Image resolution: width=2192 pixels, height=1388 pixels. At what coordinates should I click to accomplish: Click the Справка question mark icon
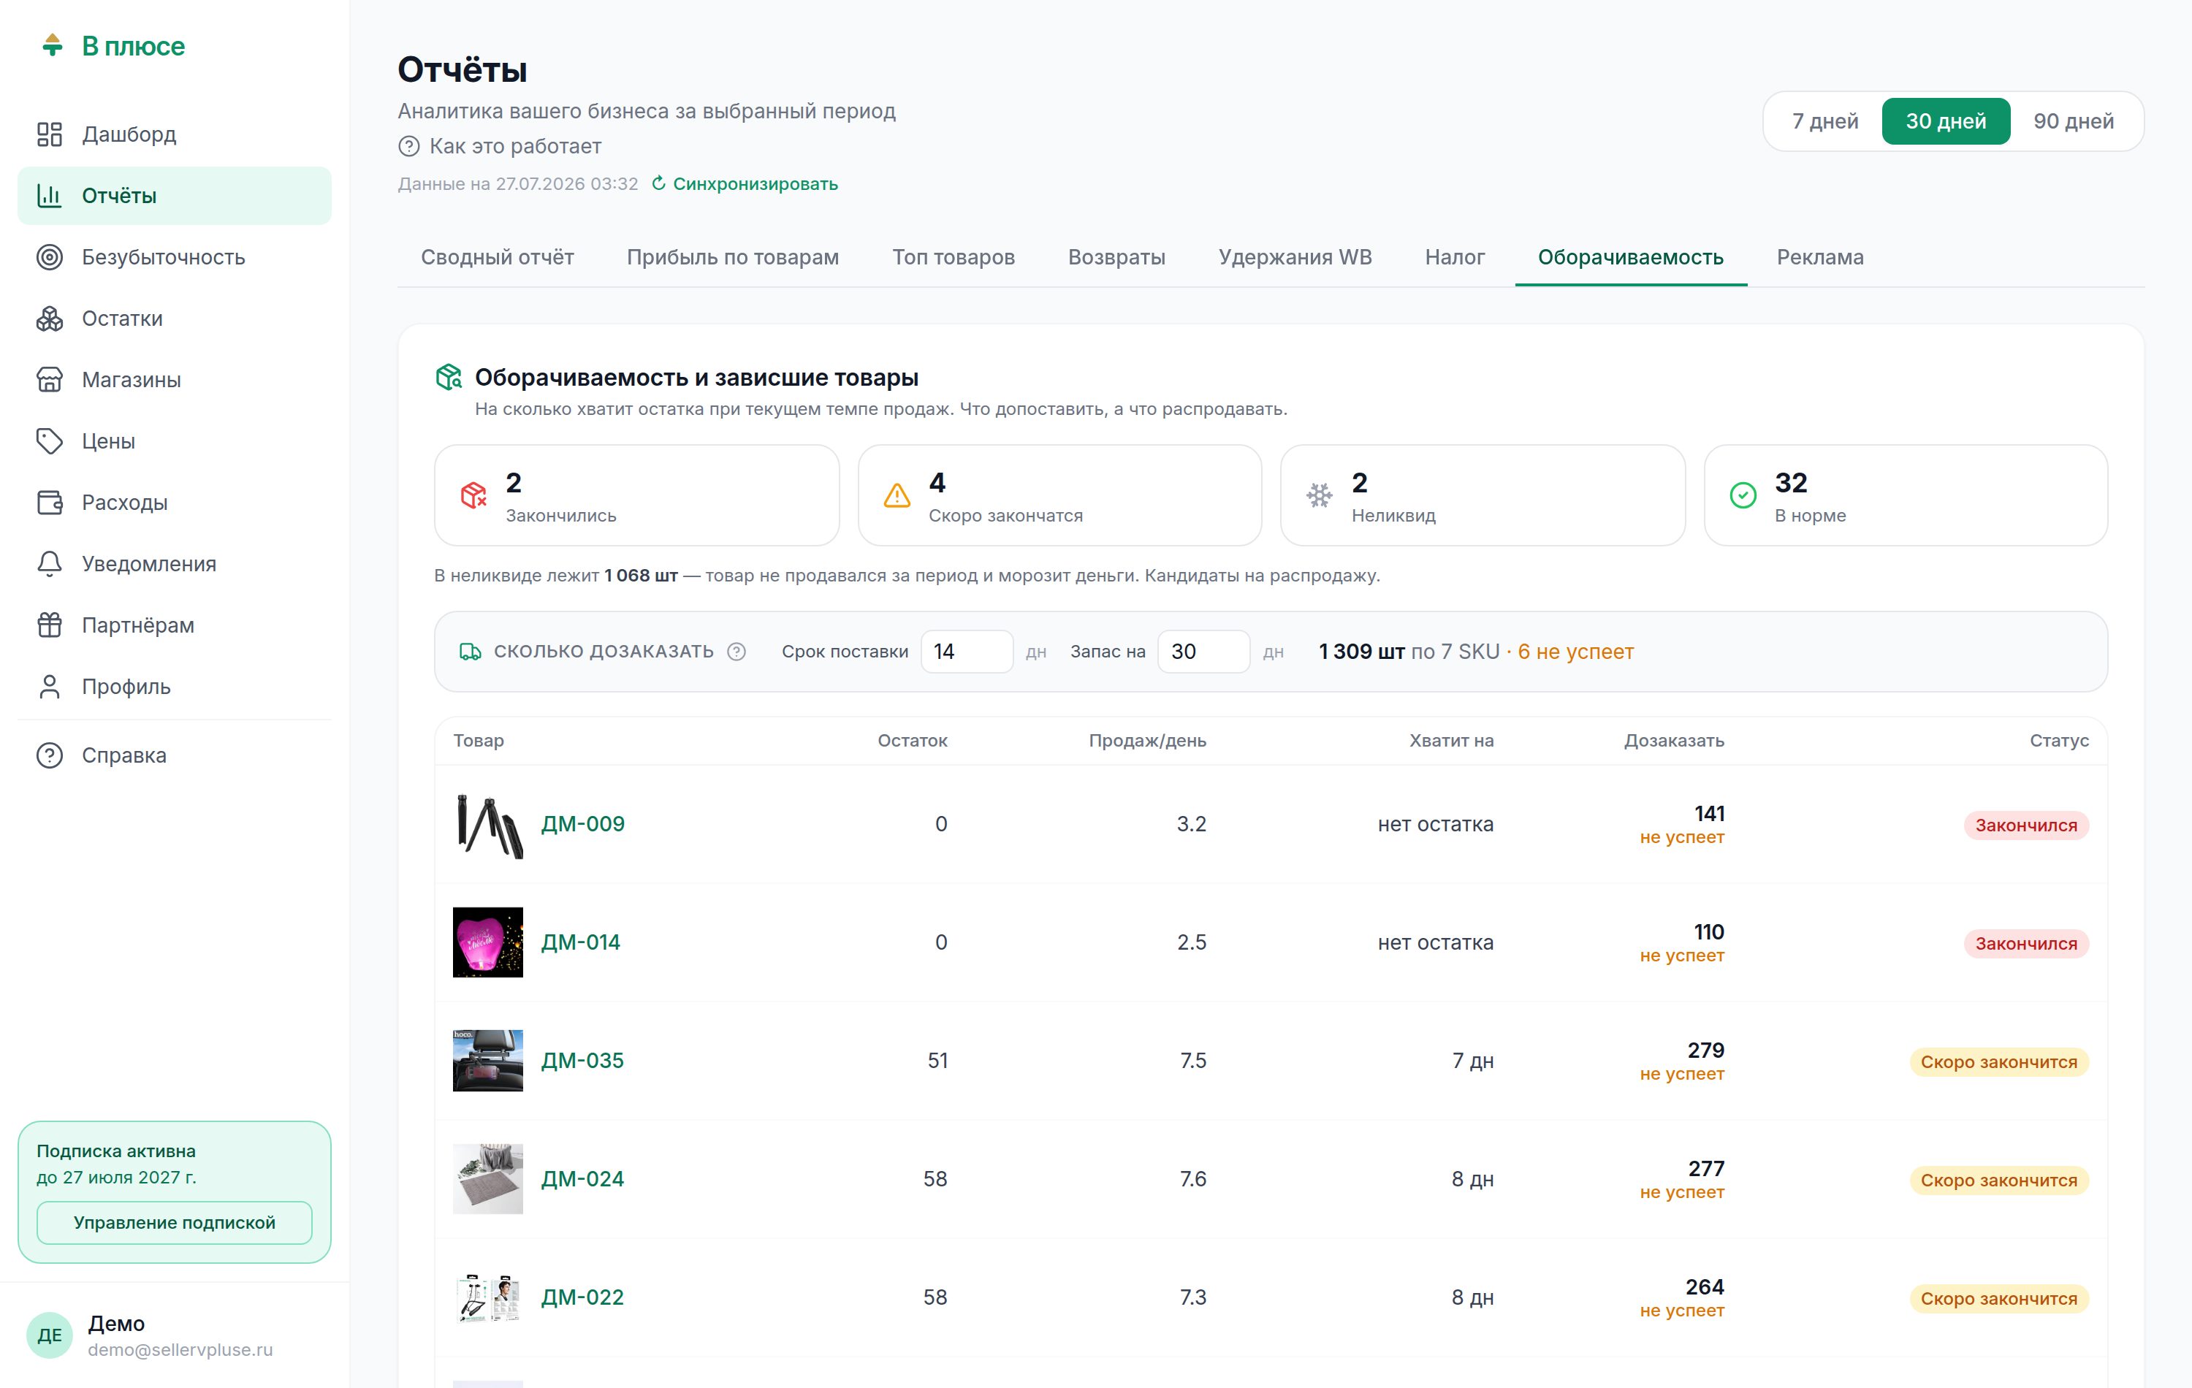(49, 755)
